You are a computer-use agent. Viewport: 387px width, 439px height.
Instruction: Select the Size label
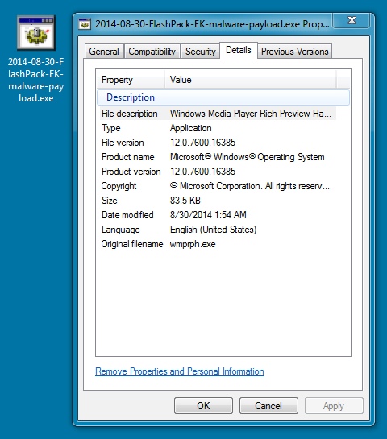click(x=110, y=201)
